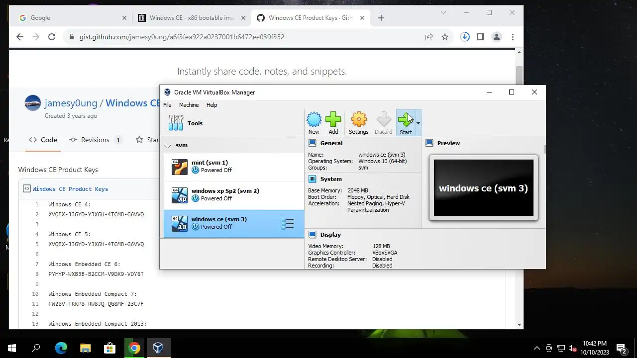Select the windows xp Sp2 (svm 2) machine

click(234, 195)
